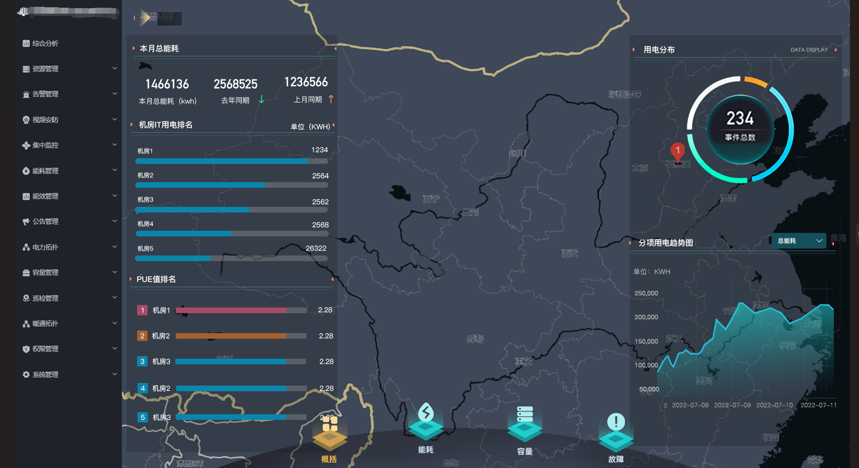Click the 能效管理 chart icon

point(26,196)
